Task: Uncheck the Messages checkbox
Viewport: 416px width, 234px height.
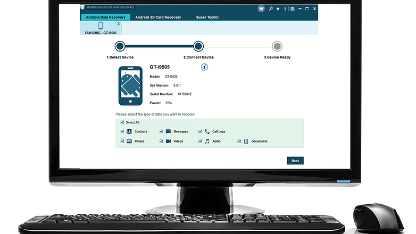Action: (x=161, y=131)
